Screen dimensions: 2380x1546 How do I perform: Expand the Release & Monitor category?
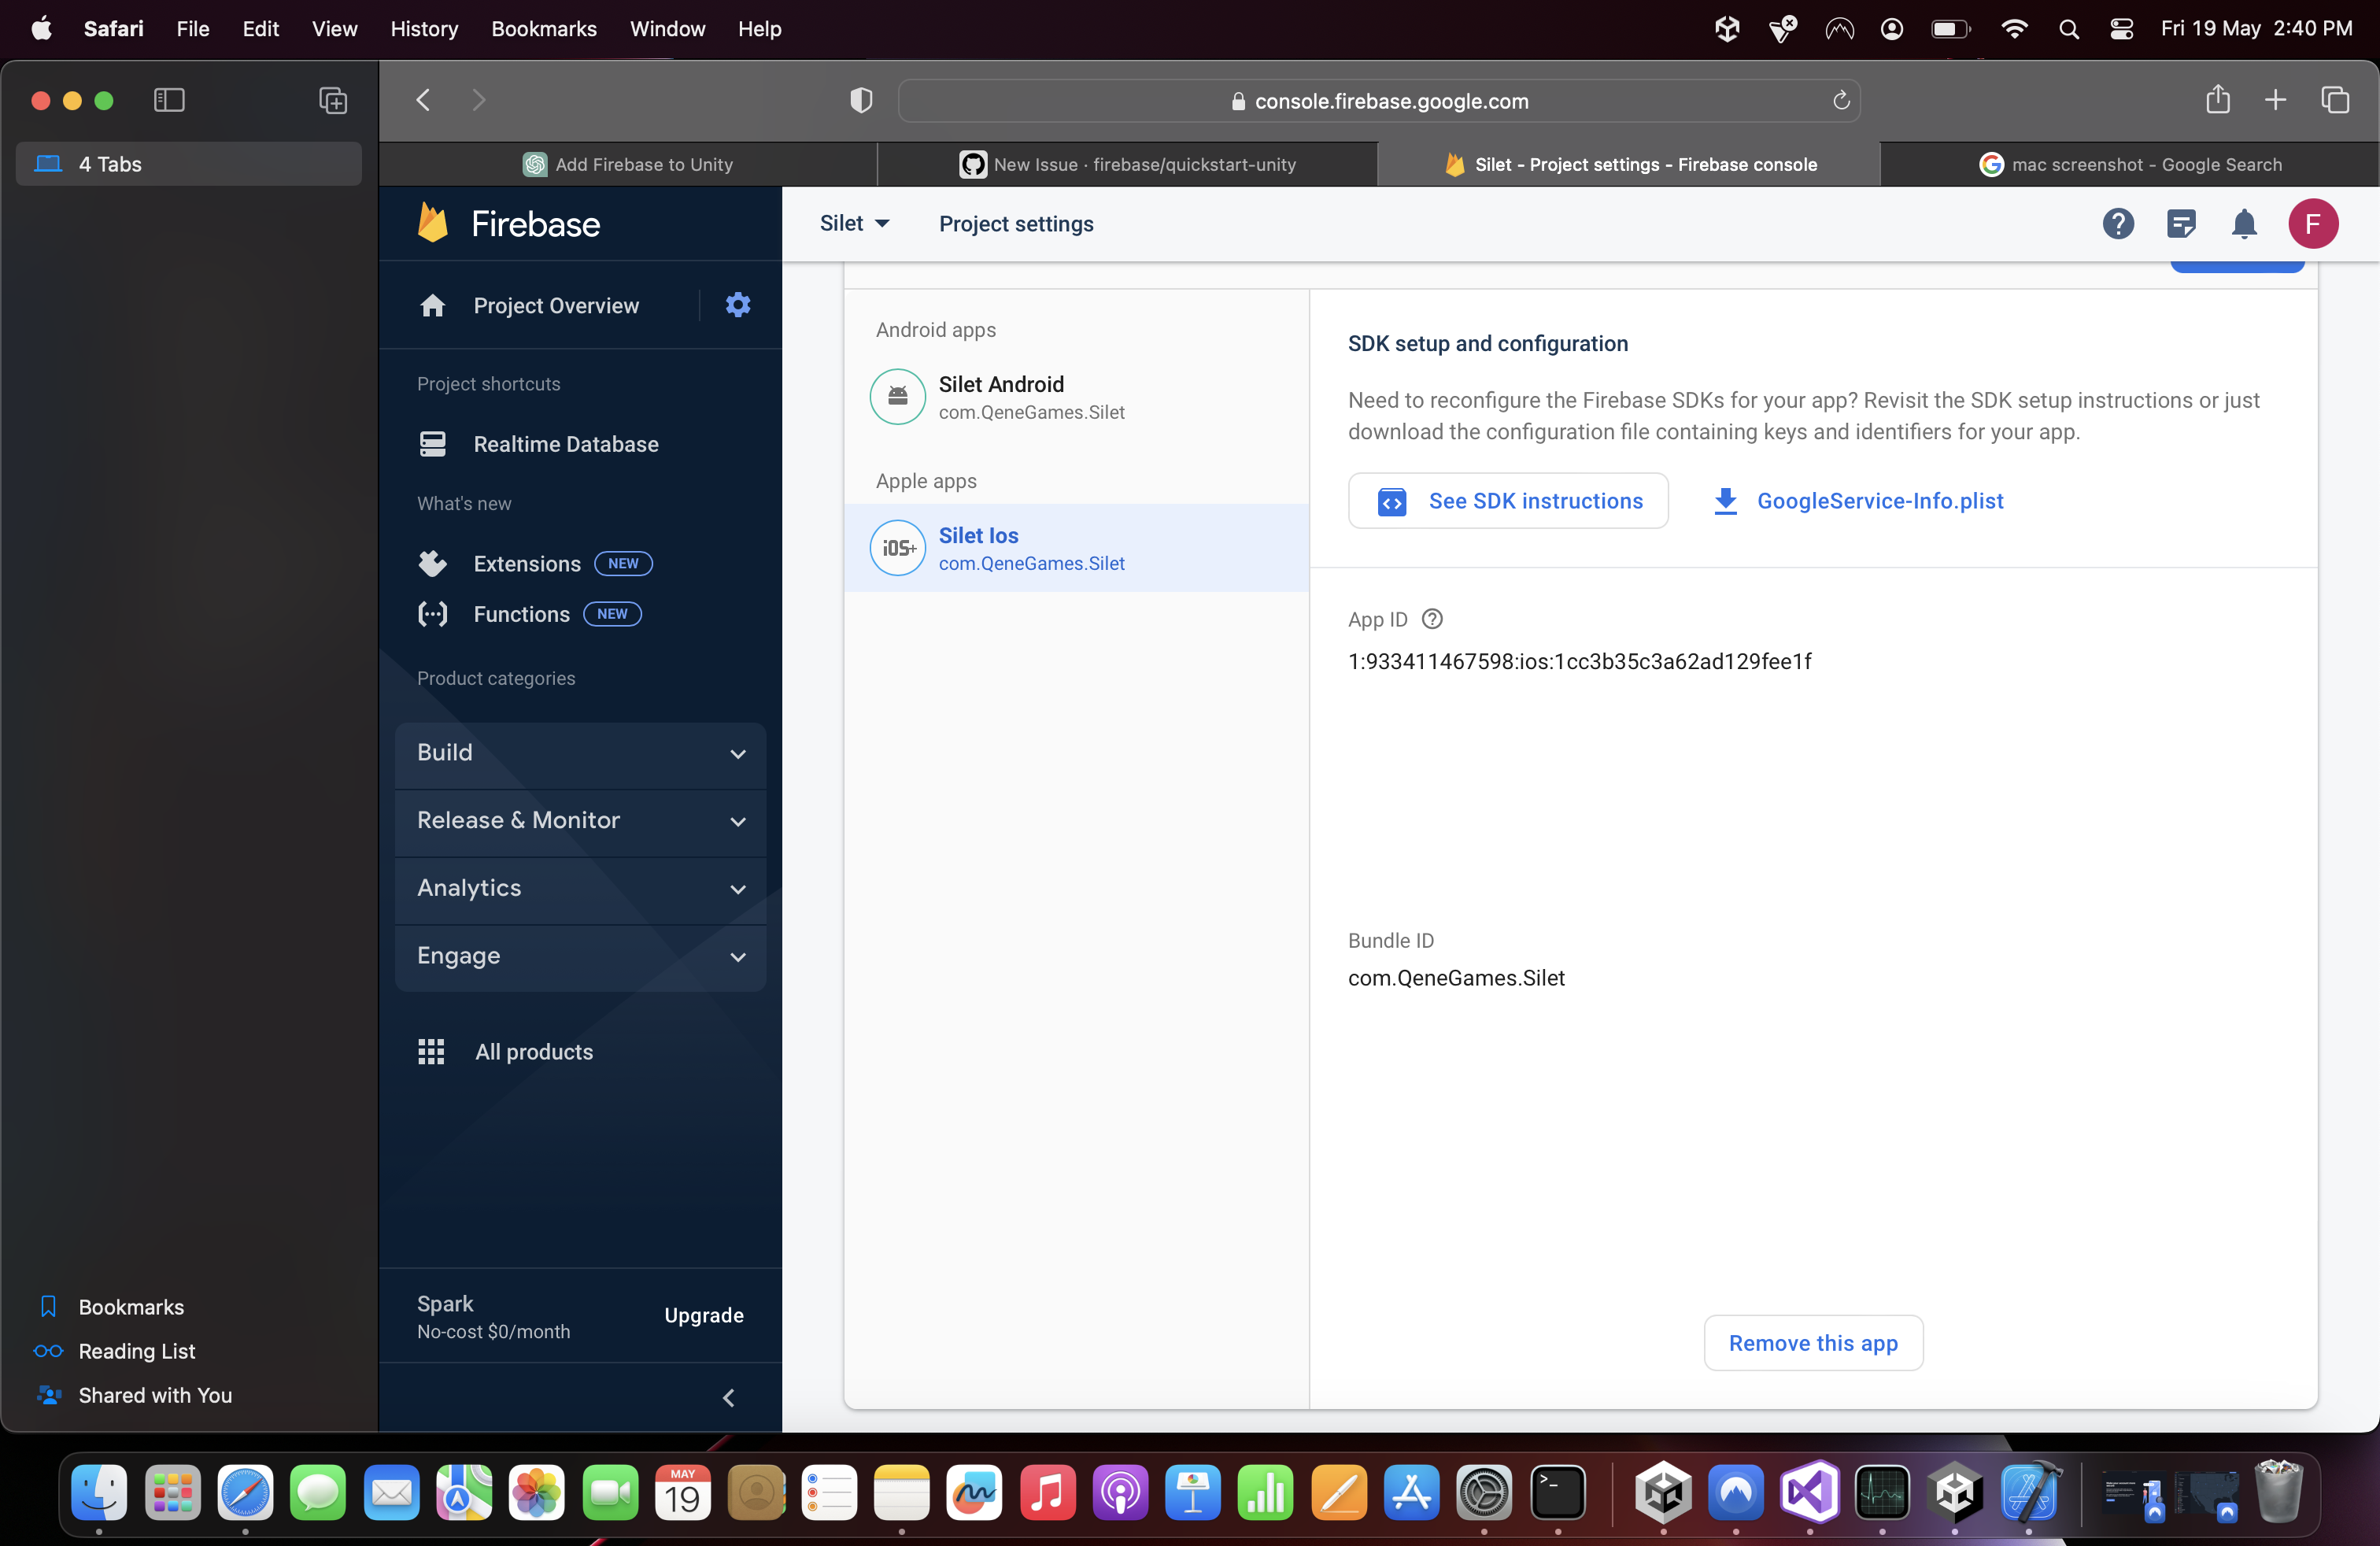pyautogui.click(x=580, y=821)
